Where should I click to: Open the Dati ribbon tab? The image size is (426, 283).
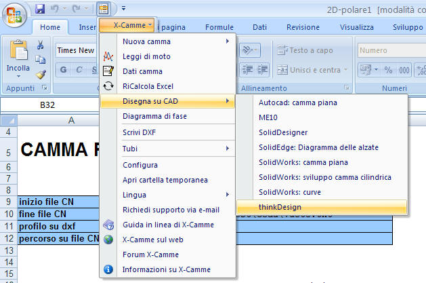[259, 27]
